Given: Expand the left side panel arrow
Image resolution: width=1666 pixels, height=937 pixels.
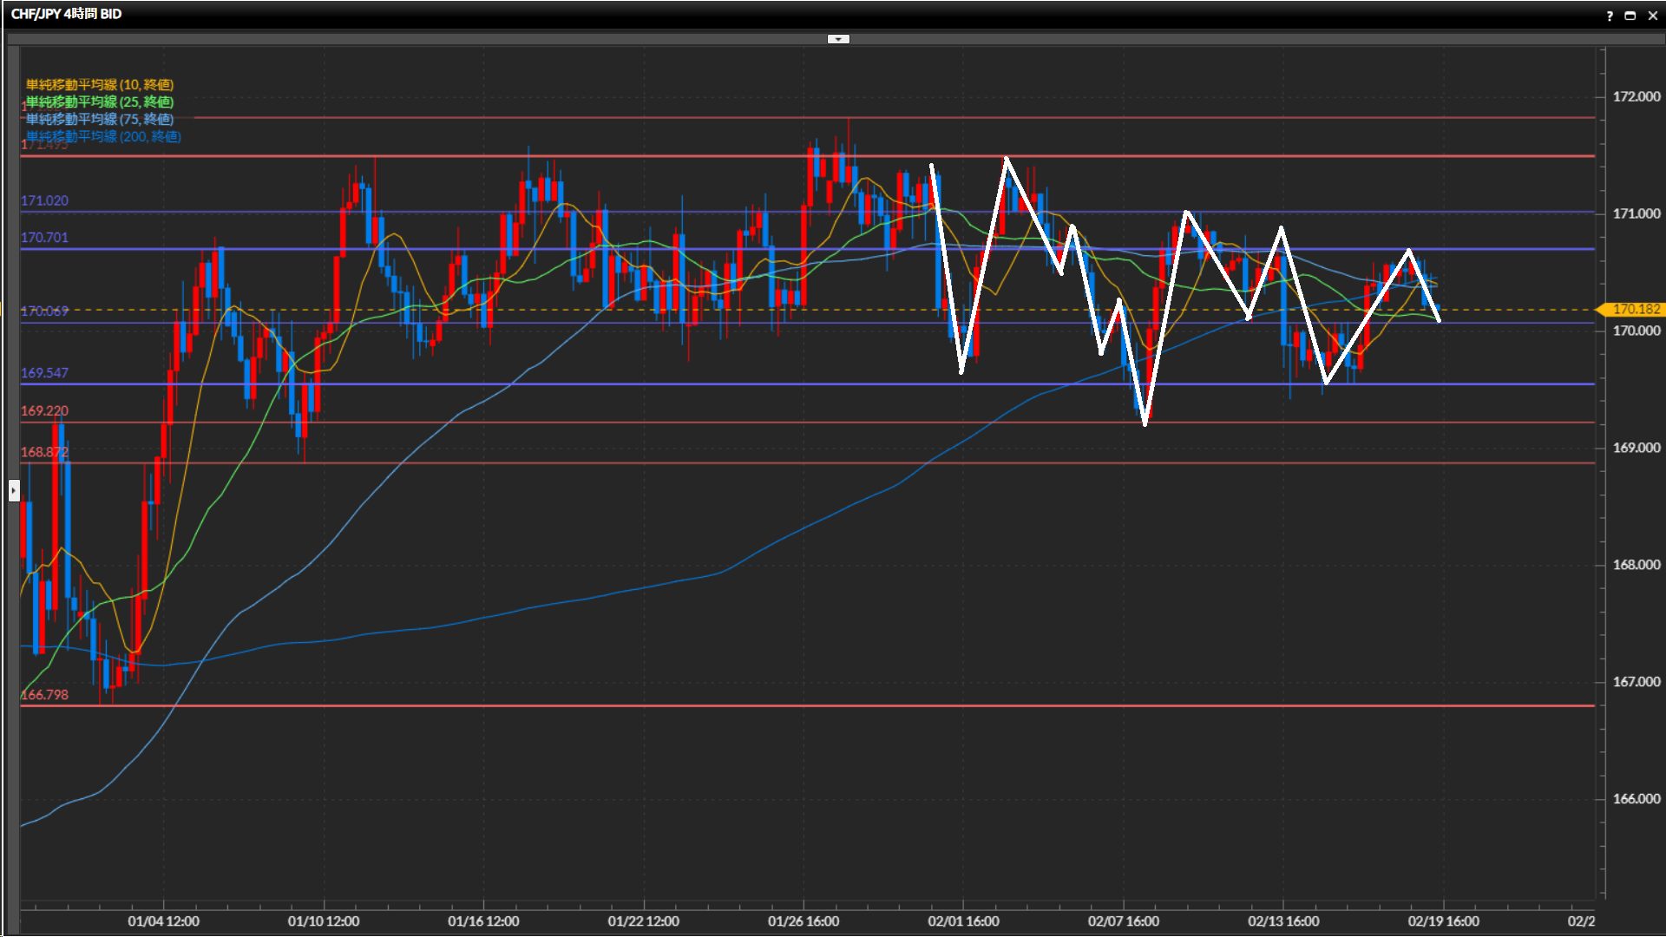Looking at the screenshot, I should click(x=13, y=491).
